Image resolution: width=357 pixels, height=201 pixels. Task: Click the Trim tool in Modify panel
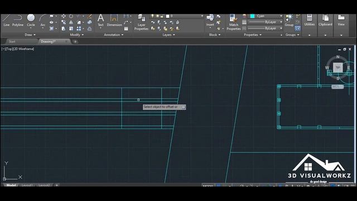coord(79,16)
